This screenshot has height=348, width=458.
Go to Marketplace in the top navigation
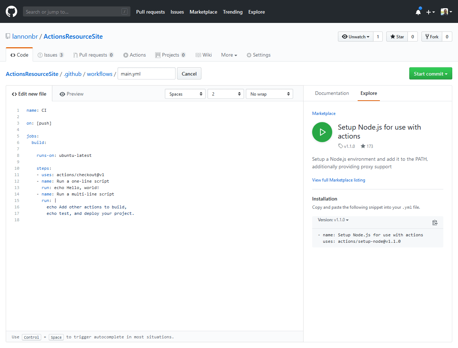(x=203, y=12)
